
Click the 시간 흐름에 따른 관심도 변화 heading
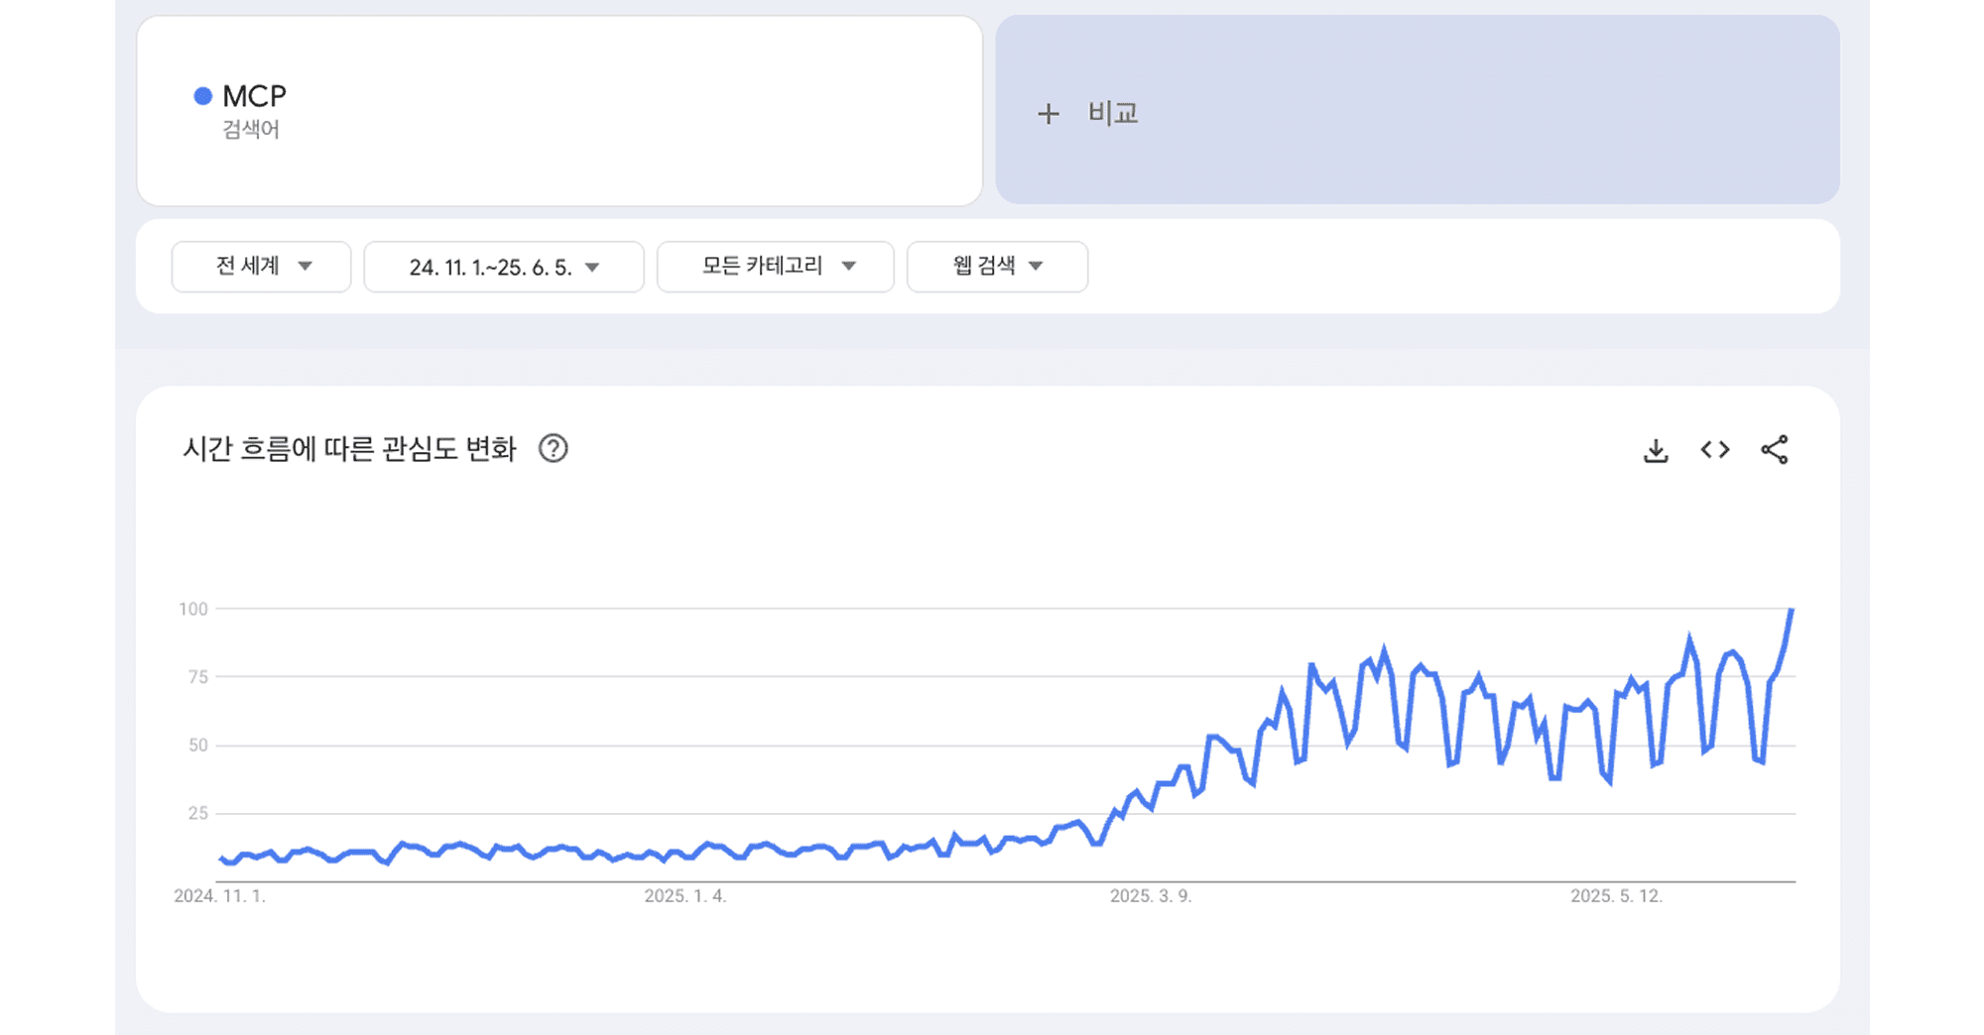[x=349, y=449]
